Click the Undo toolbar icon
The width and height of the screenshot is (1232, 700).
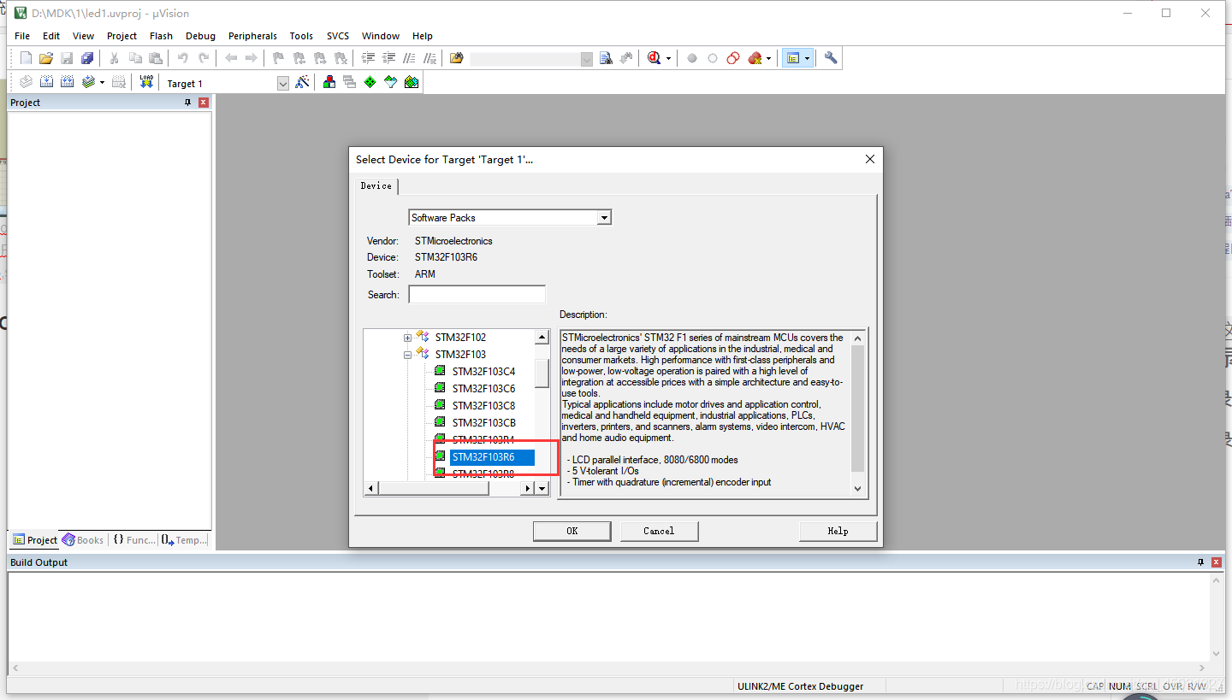tap(182, 58)
